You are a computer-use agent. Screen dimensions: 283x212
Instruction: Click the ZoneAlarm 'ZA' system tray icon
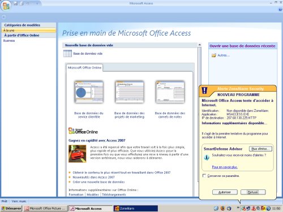point(263,208)
